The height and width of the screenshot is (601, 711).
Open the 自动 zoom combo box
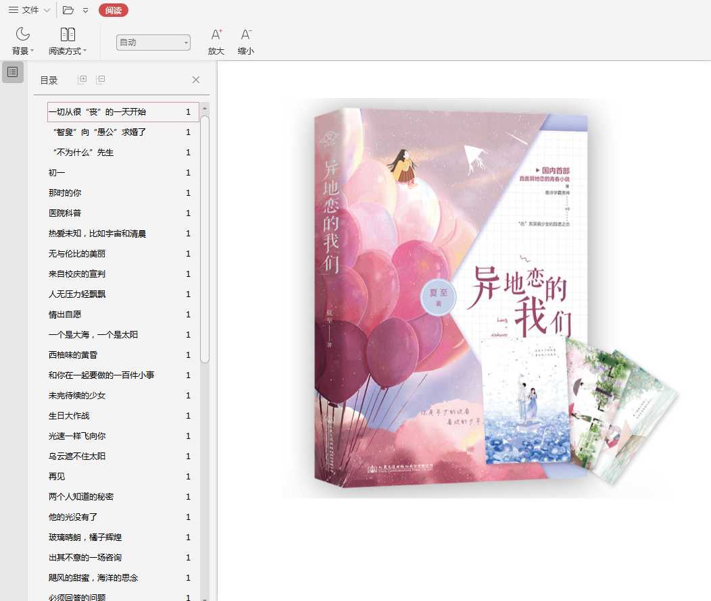pos(153,42)
